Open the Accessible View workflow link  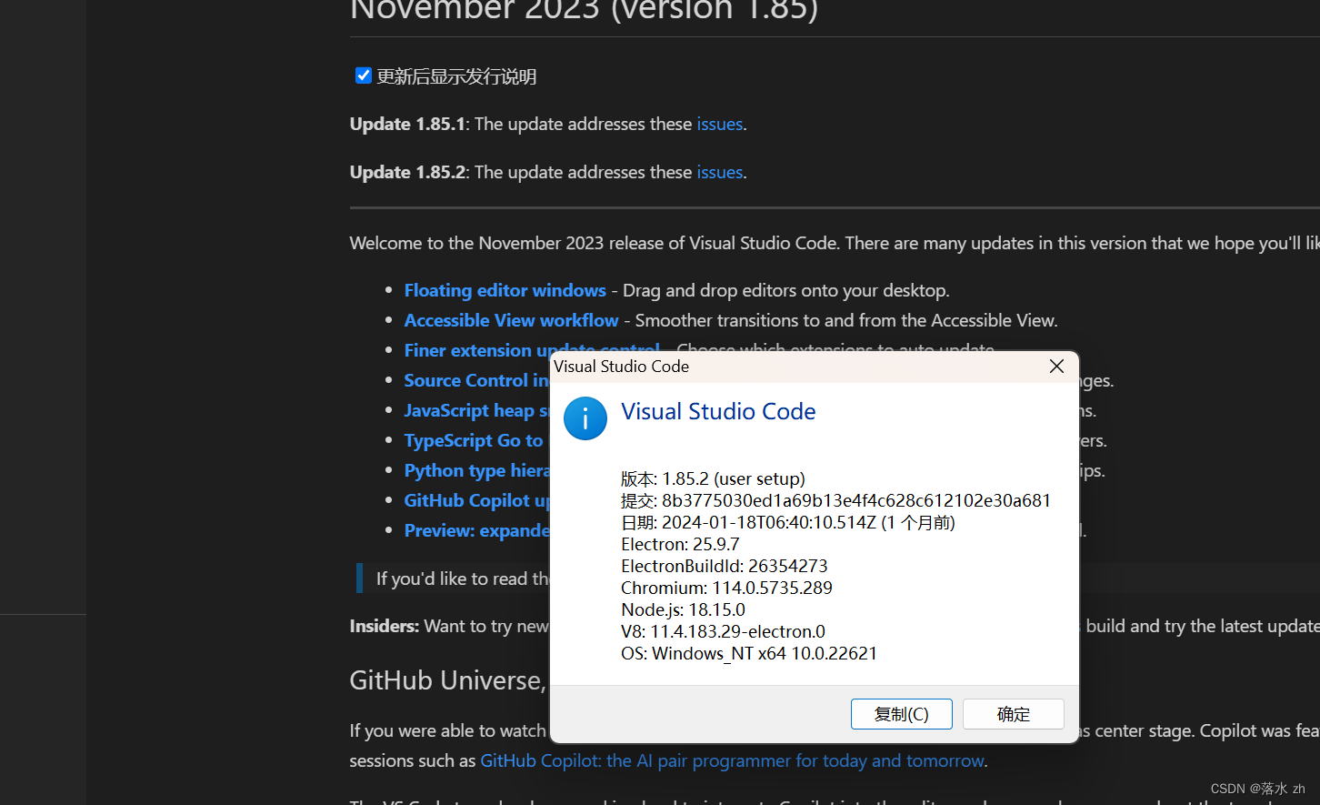tap(511, 320)
